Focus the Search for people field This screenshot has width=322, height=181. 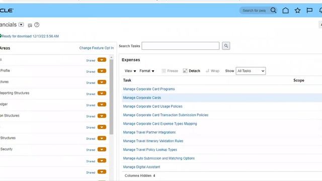(254, 11)
